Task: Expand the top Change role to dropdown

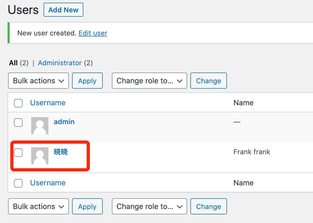Action: click(149, 81)
